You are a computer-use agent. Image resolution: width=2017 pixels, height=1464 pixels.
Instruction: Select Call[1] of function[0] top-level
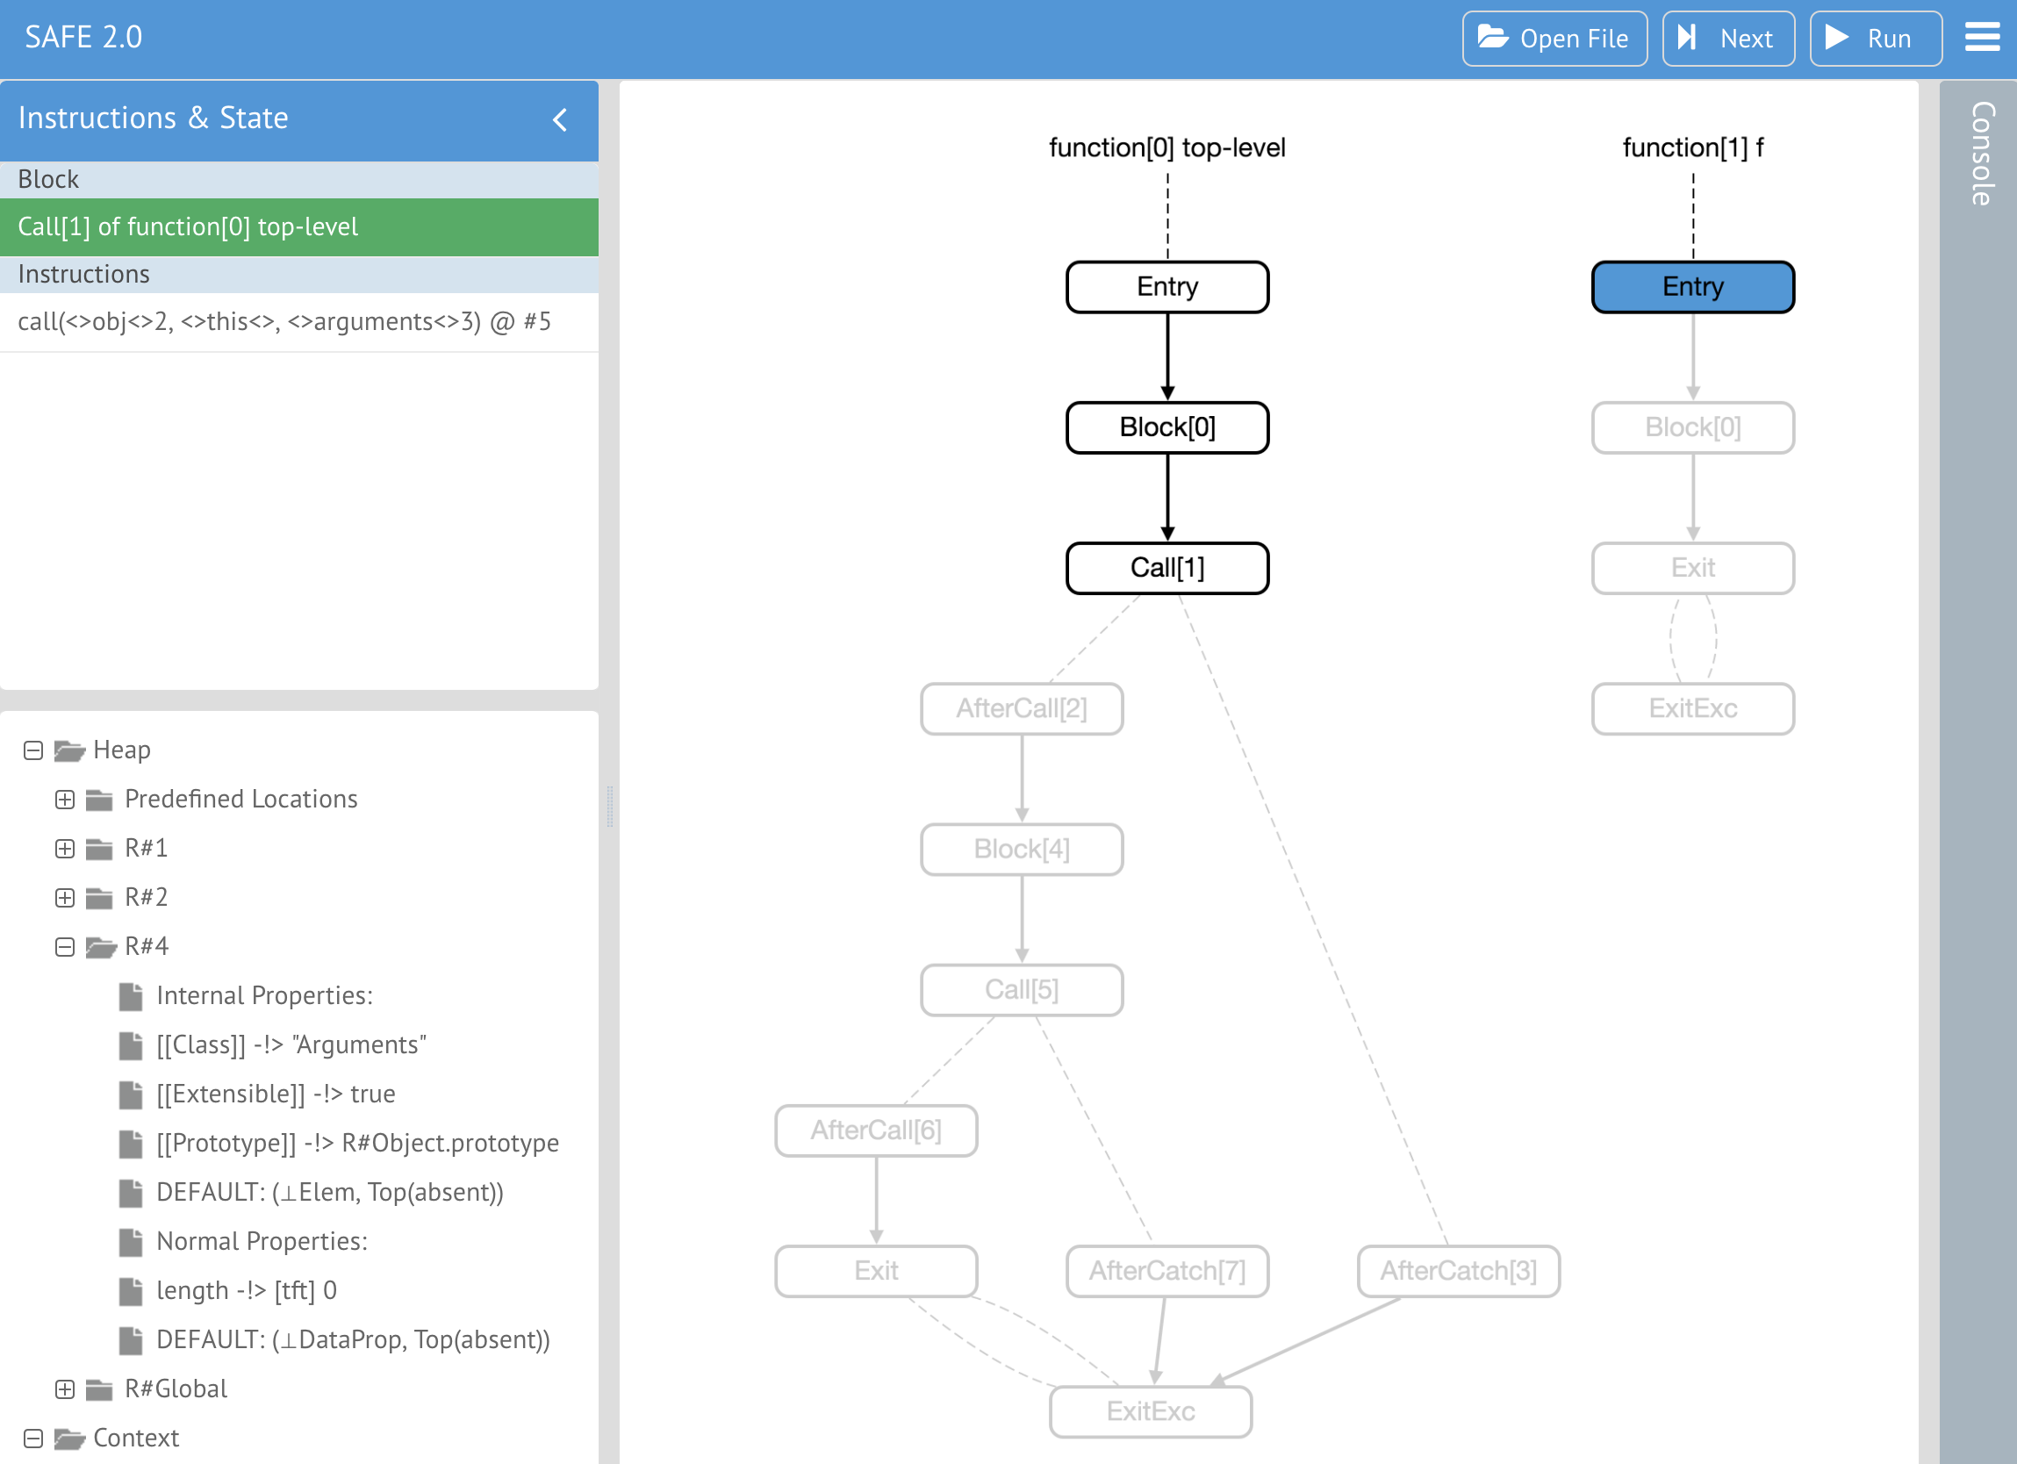click(x=299, y=226)
